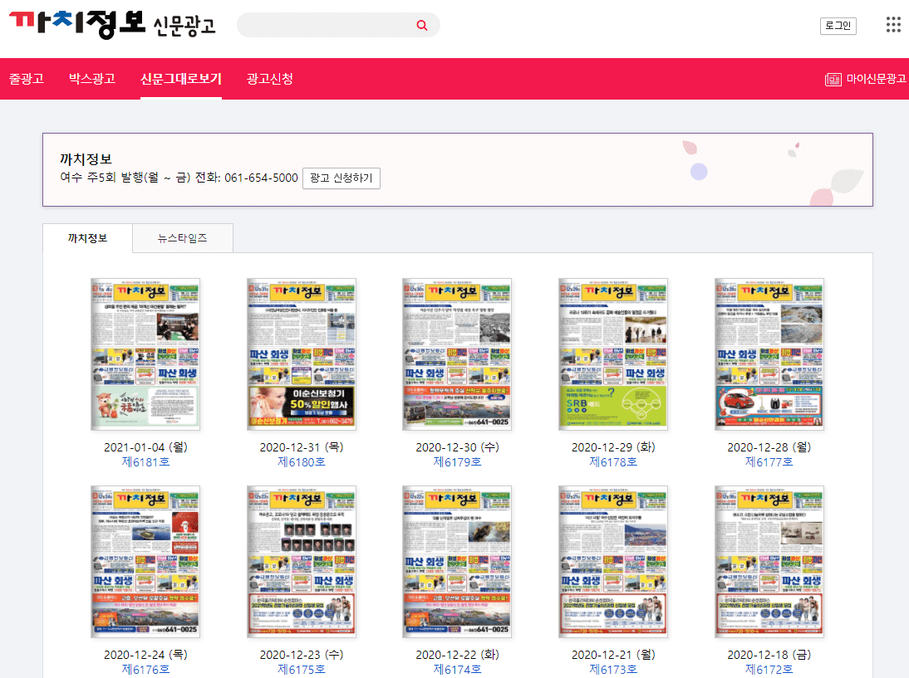Open the 2020-12-21 newspaper thumbnail
909x678 pixels.
(612, 562)
